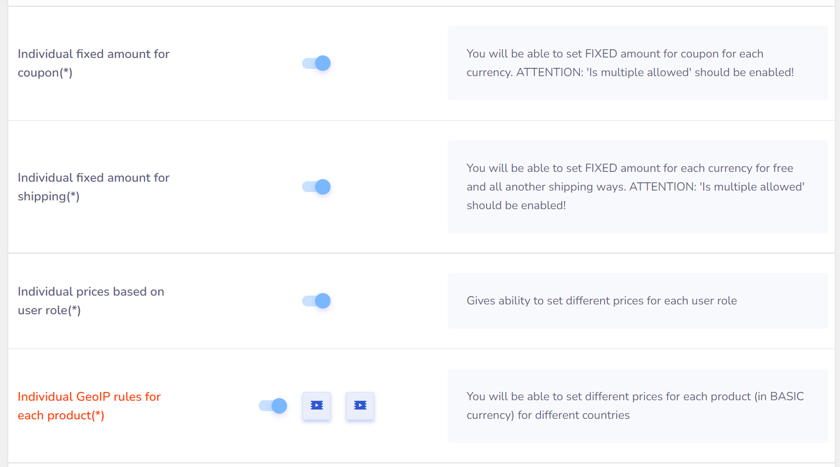Image resolution: width=840 pixels, height=467 pixels.
Task: Click the red 'Individual GeoIP rules for each product(*)' label
Action: 89,406
